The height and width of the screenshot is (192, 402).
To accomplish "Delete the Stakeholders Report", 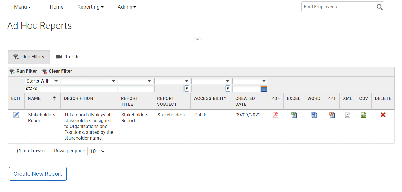I will pos(383,115).
